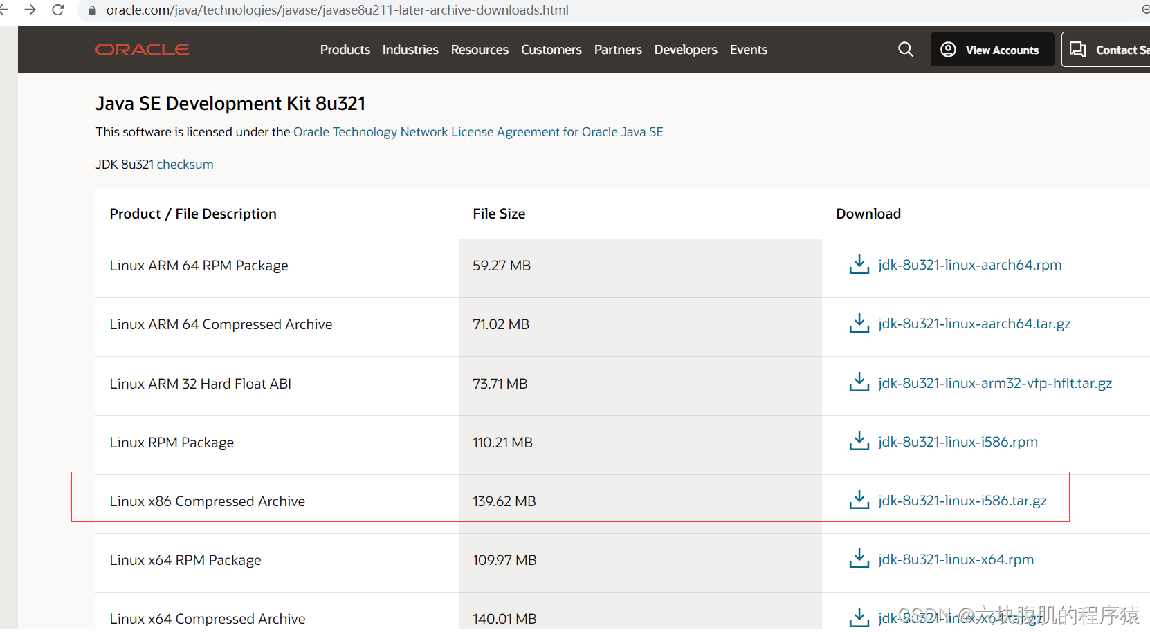Download jdk-8u321-linux-aarch64.tar.gz
This screenshot has width=1150, height=632.
tap(974, 324)
